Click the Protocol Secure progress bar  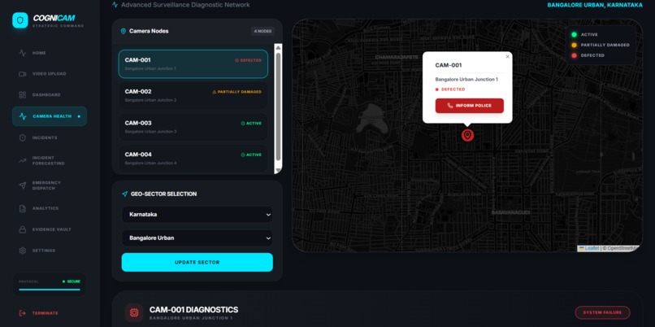click(50, 290)
